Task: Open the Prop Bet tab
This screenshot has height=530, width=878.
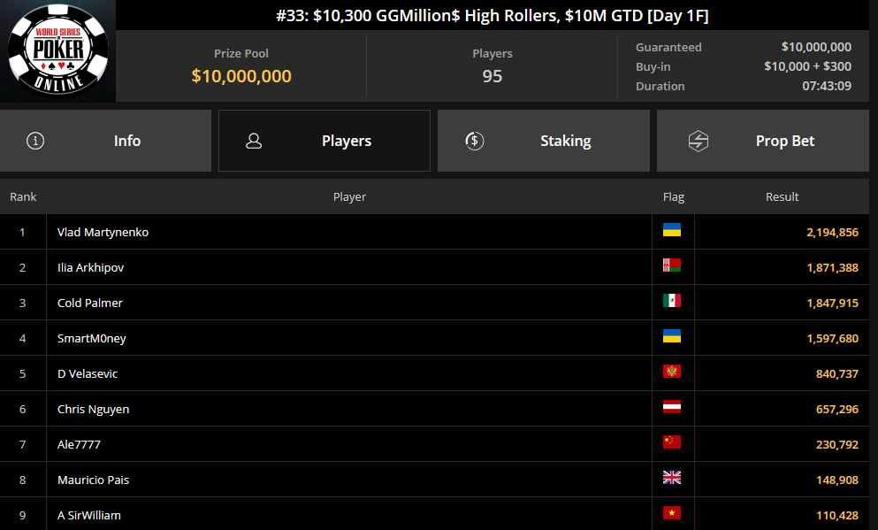Action: click(x=763, y=141)
